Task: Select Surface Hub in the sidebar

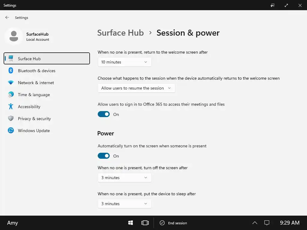Action: 47,58
